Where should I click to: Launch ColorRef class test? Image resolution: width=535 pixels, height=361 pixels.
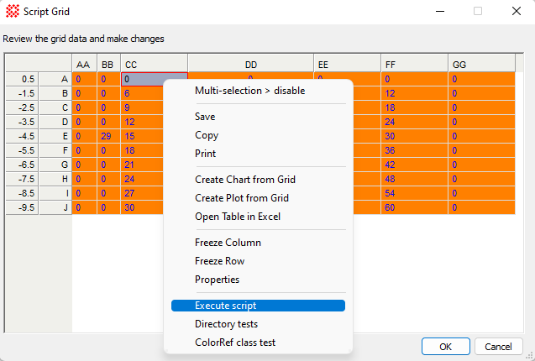234,343
